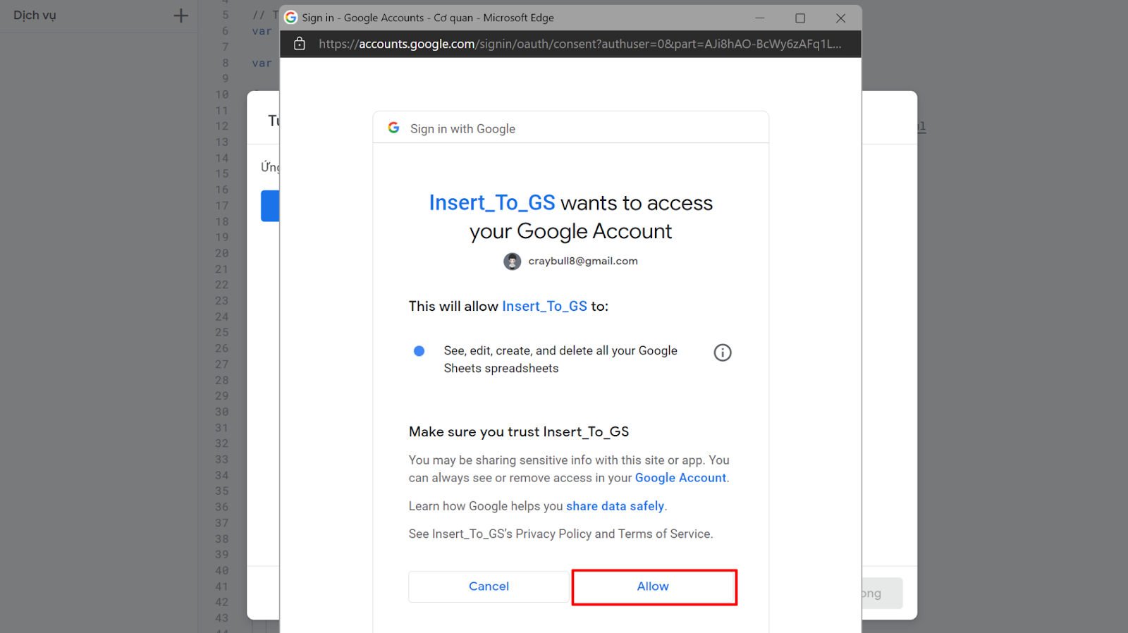Add a service with Dịch vụ plus icon
The width and height of the screenshot is (1128, 633).
point(181,16)
